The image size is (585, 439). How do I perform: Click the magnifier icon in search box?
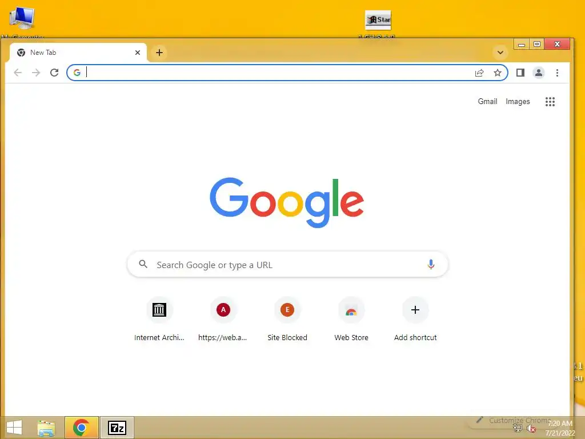(x=143, y=264)
